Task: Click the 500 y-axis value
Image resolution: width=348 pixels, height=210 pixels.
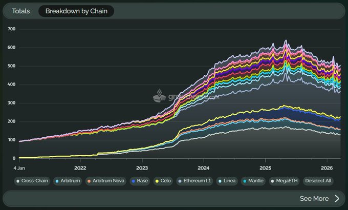Action: pos(12,66)
